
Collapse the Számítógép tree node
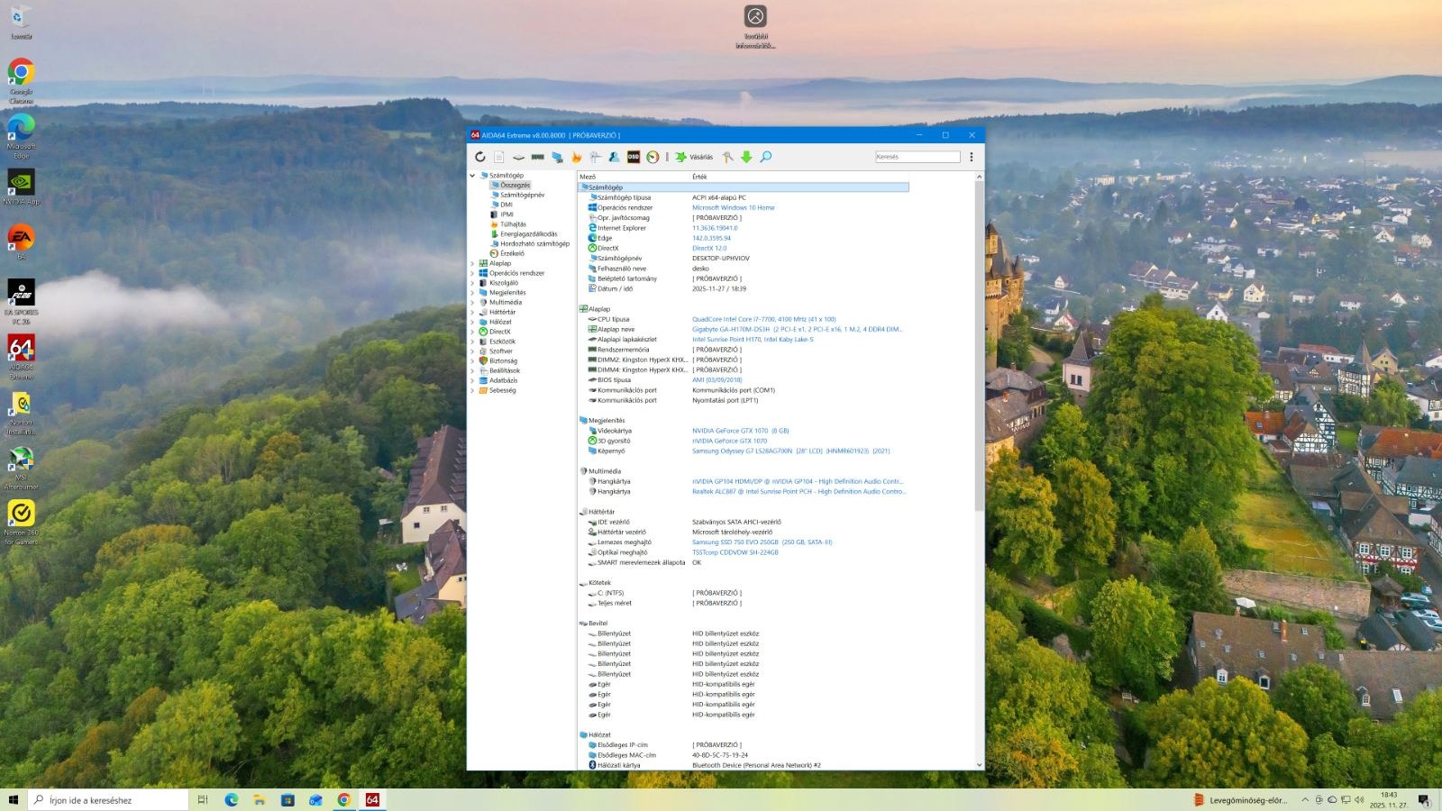pos(472,176)
